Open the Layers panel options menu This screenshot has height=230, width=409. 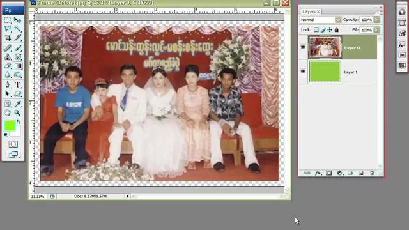click(x=380, y=13)
